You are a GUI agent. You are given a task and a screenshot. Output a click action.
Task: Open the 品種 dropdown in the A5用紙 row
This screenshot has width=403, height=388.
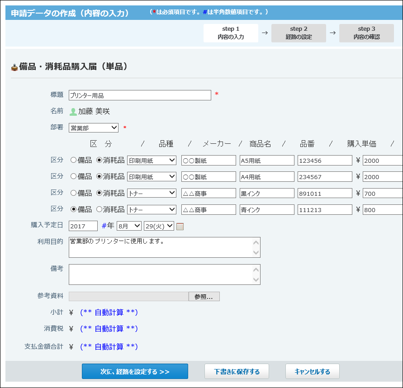point(152,161)
